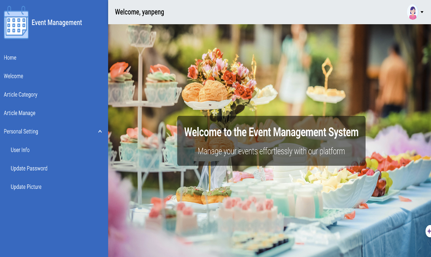Select the Welcome sidebar item
The image size is (431, 257).
14,76
